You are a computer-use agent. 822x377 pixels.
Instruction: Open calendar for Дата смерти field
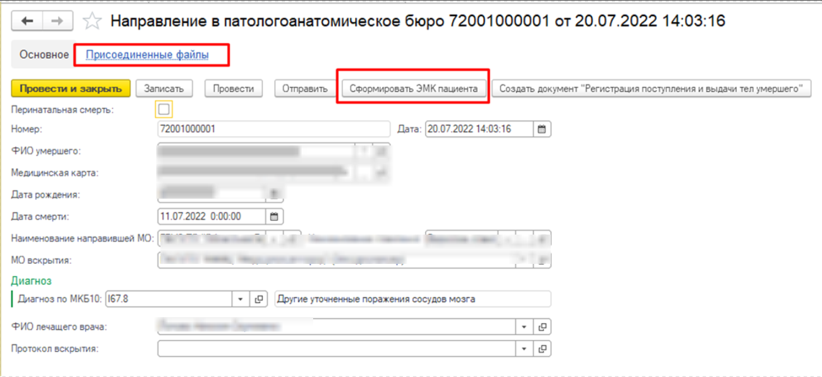274,217
